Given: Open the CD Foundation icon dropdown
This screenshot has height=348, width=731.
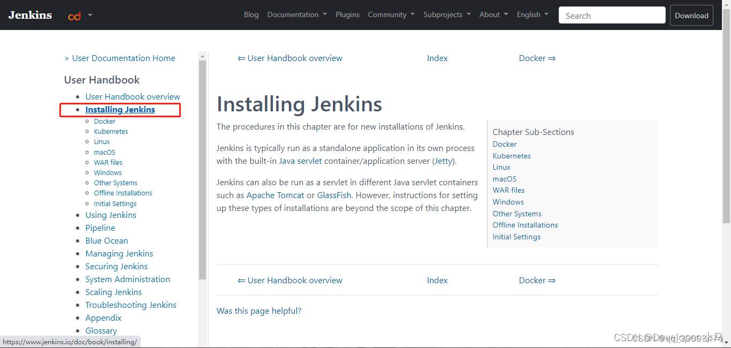Looking at the screenshot, I should [80, 16].
